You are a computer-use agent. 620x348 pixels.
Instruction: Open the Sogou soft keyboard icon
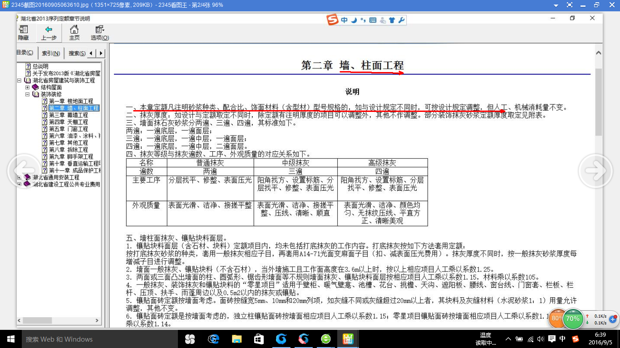373,20
